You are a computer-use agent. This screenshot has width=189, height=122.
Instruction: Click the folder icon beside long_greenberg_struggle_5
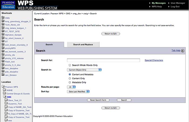pyautogui.click(x=3, y=21)
